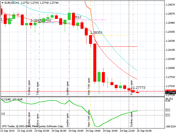Click the 24 Sep 18:00 time label
Image resolution: width=176 pixels, height=133 pixels.
click(x=110, y=131)
